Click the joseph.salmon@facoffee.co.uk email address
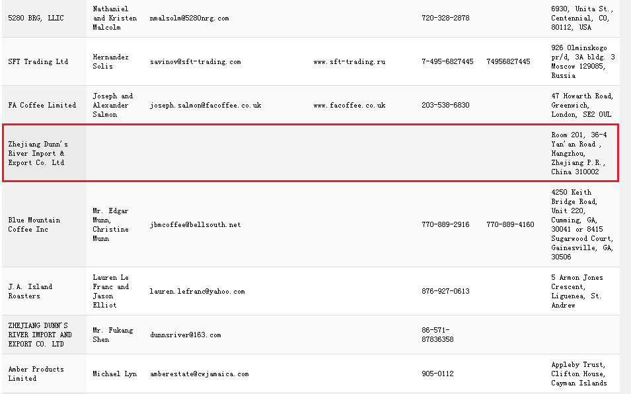Viewport: 633px width, 394px height. pyautogui.click(x=205, y=106)
